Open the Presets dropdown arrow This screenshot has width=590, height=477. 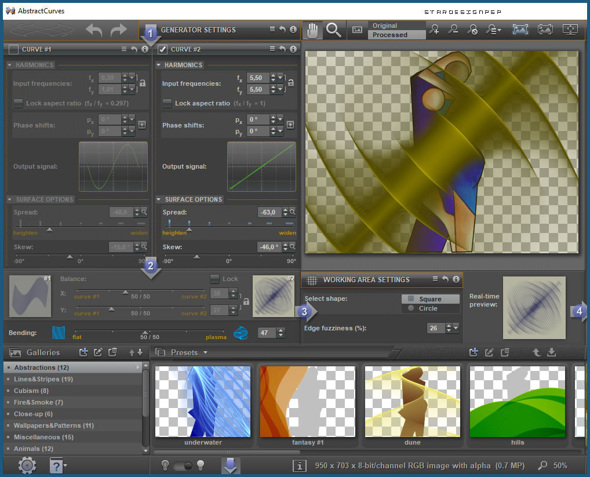click(x=205, y=352)
